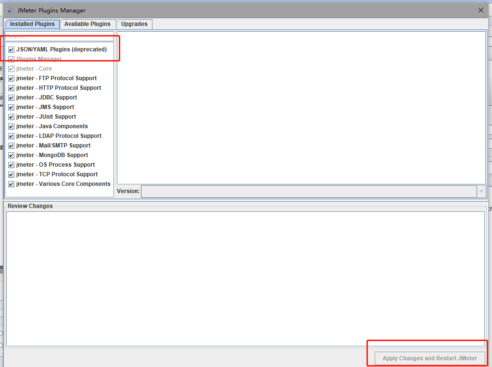Uncheck jmeter - OS Process Support

click(11, 165)
